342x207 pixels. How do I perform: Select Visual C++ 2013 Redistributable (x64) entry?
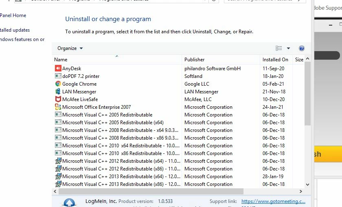coord(121,176)
